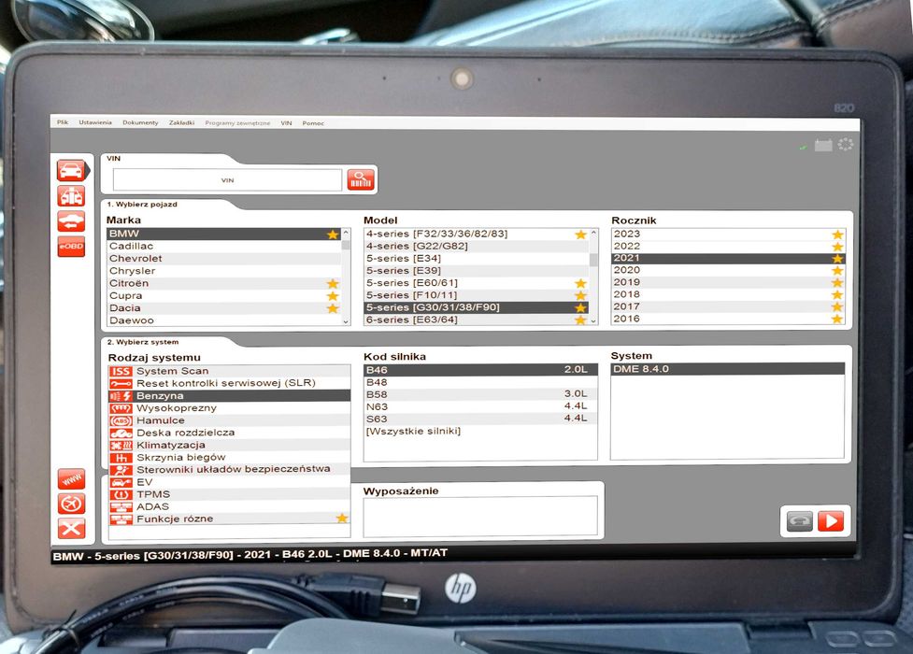Select [Wszystkie silniki] engine option
The height and width of the screenshot is (654, 913).
tap(480, 431)
